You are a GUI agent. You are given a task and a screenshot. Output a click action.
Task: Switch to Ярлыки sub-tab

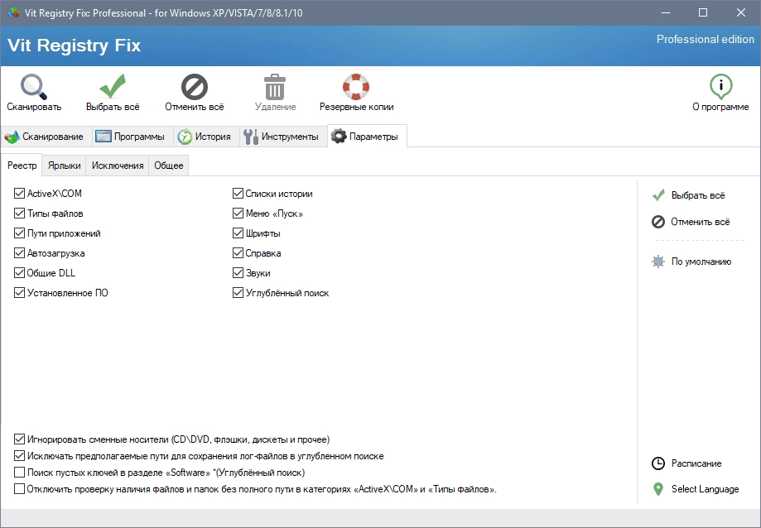point(64,166)
